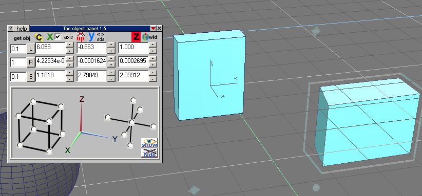The width and height of the screenshot is (422, 196).
Task: Click the yellow C cube icon
Action: [39, 37]
